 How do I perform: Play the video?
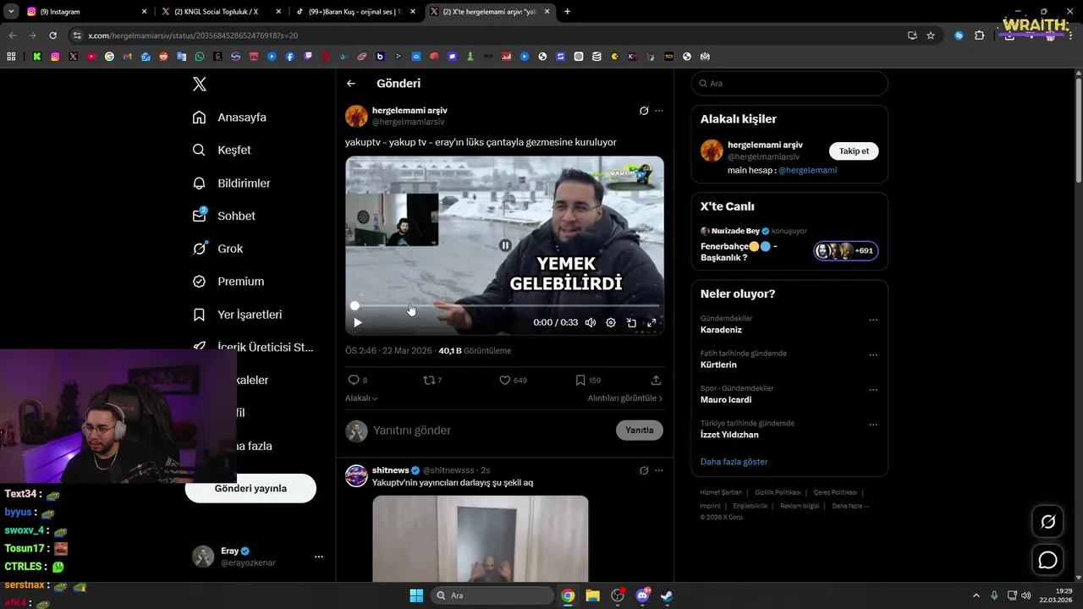click(x=357, y=322)
